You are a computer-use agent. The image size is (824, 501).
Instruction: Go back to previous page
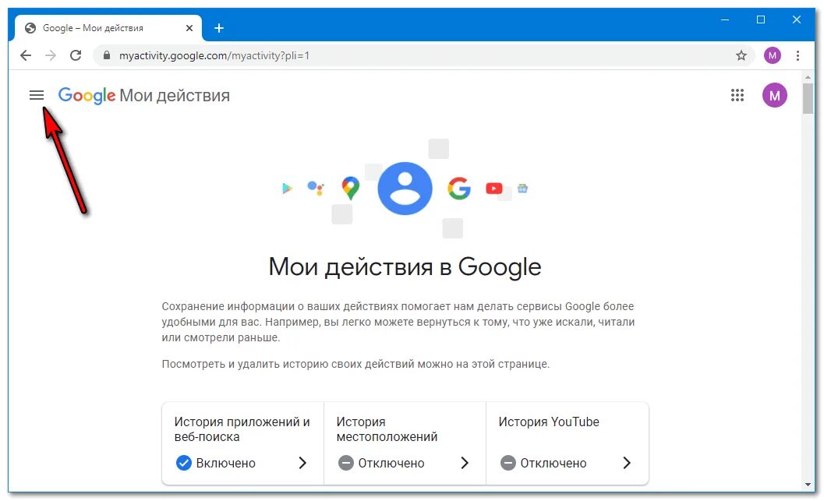(x=25, y=55)
